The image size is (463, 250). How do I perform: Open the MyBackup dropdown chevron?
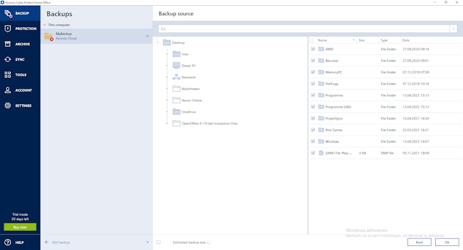(148, 36)
